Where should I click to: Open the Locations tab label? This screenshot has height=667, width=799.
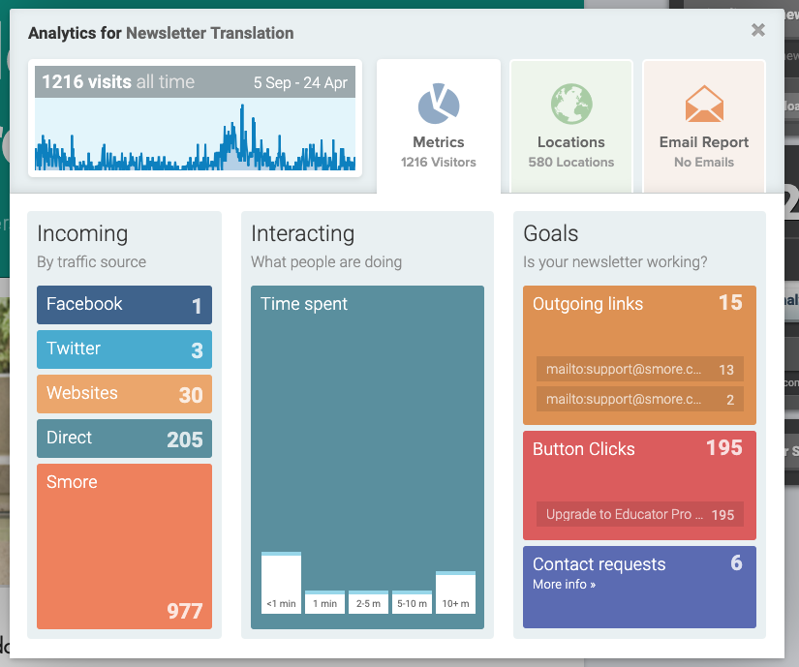[x=571, y=142]
